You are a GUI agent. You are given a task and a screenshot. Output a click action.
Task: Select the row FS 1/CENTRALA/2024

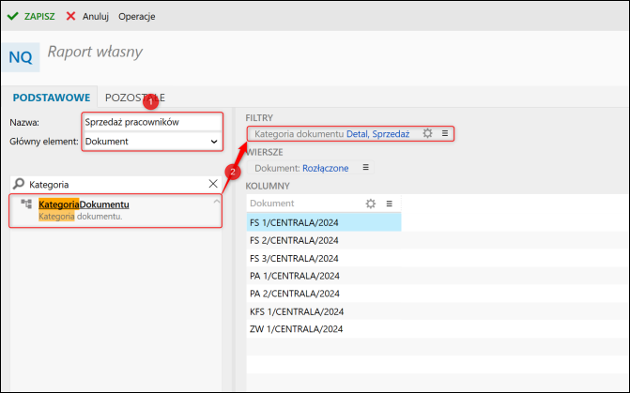(x=323, y=222)
